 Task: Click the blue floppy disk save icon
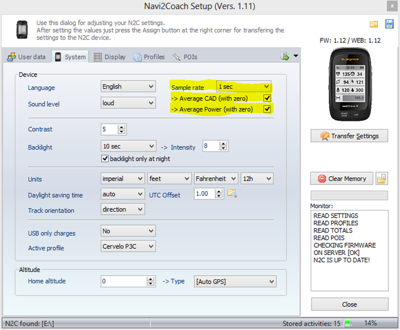[x=389, y=24]
